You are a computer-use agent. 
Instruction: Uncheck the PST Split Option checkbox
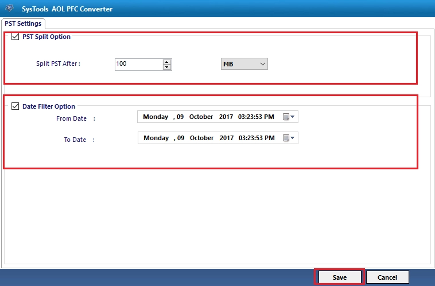click(15, 37)
